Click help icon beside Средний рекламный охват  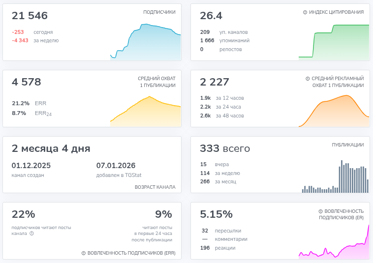click(x=308, y=78)
